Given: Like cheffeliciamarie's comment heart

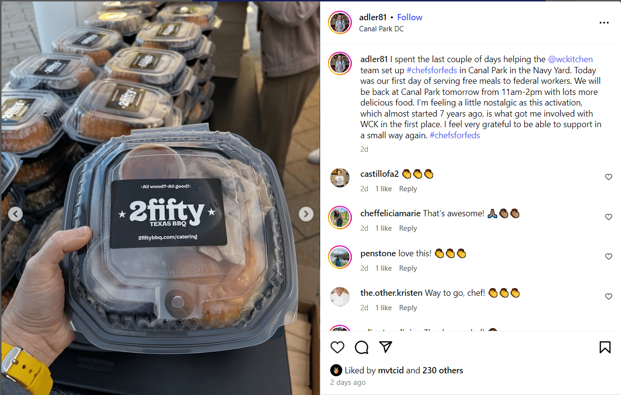Looking at the screenshot, I should (x=608, y=217).
